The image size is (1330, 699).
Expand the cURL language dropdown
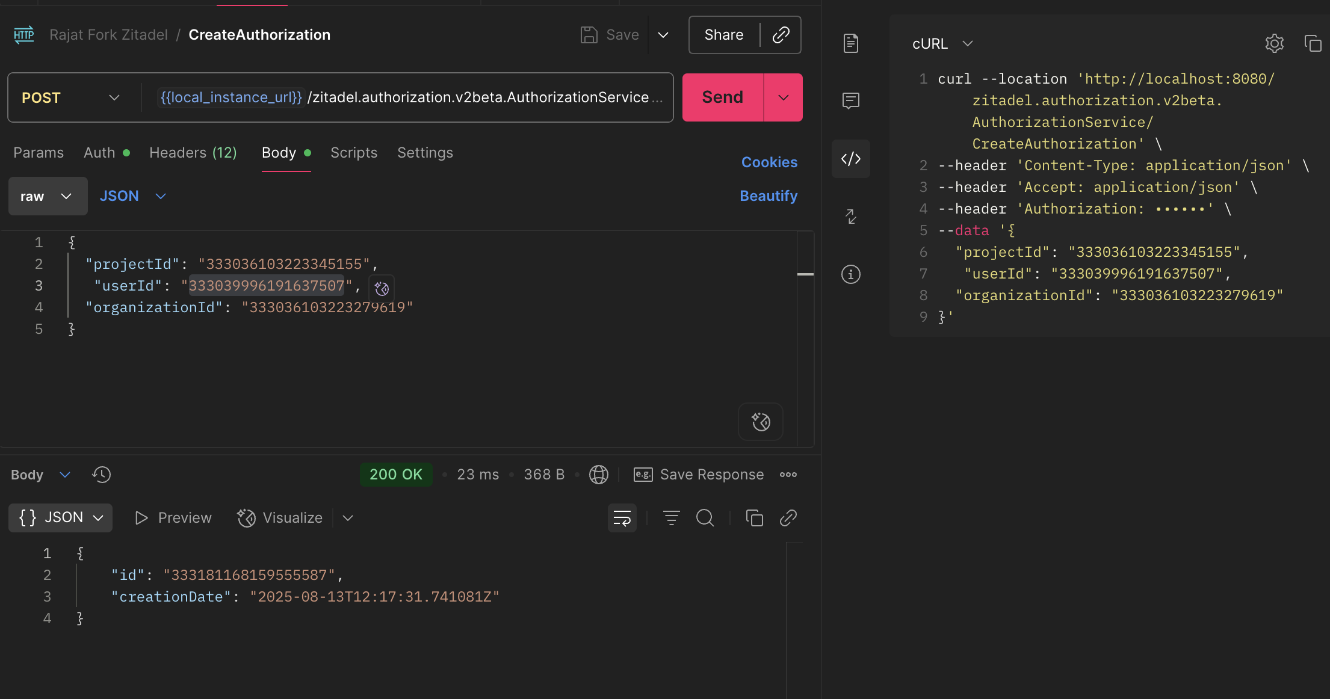coord(942,43)
